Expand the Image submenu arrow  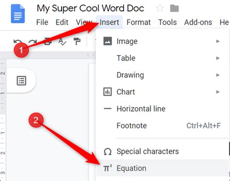click(218, 41)
